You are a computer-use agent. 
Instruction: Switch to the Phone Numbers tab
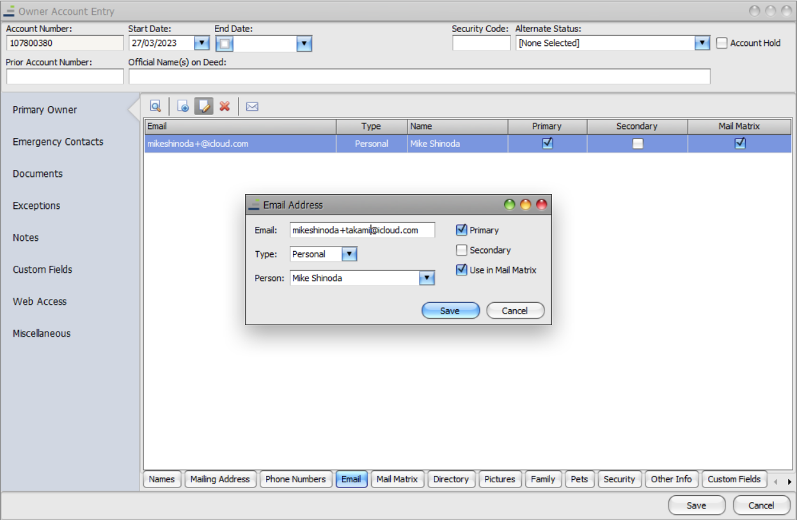pyautogui.click(x=296, y=479)
